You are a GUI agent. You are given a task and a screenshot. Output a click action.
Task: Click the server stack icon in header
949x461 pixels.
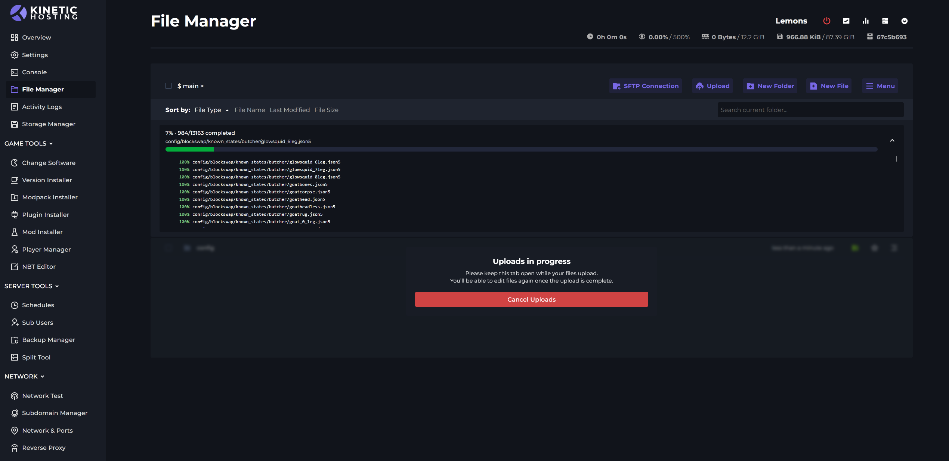pos(885,21)
